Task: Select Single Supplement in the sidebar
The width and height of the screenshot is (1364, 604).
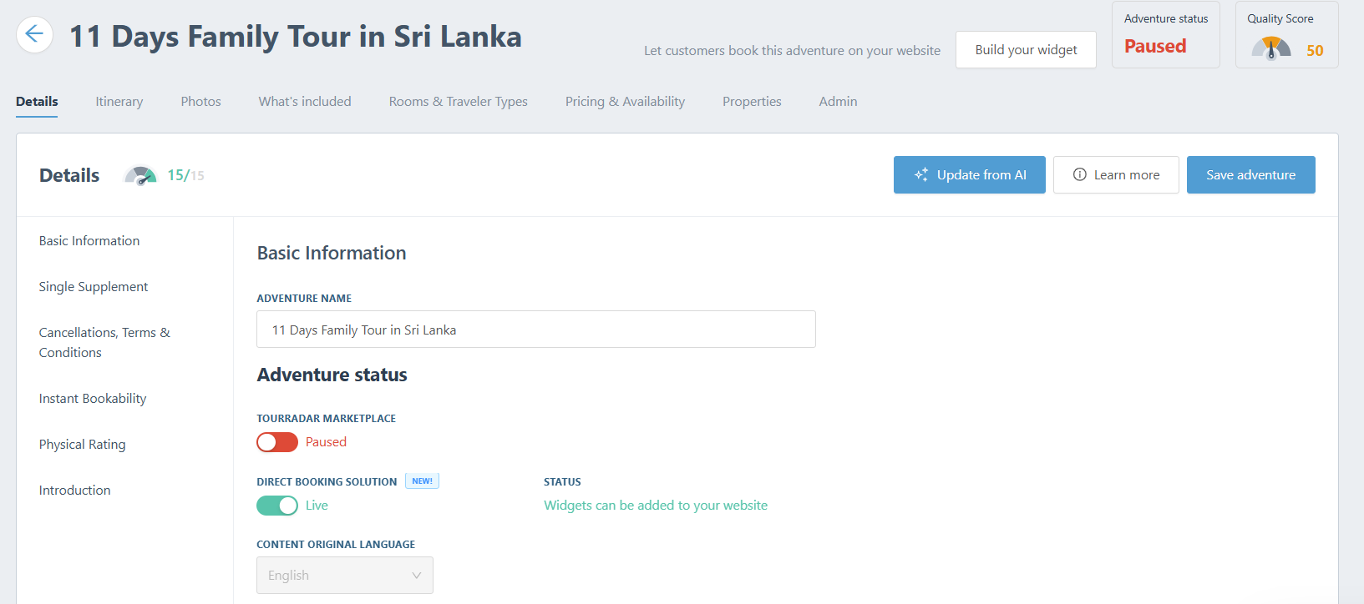Action: tap(94, 287)
